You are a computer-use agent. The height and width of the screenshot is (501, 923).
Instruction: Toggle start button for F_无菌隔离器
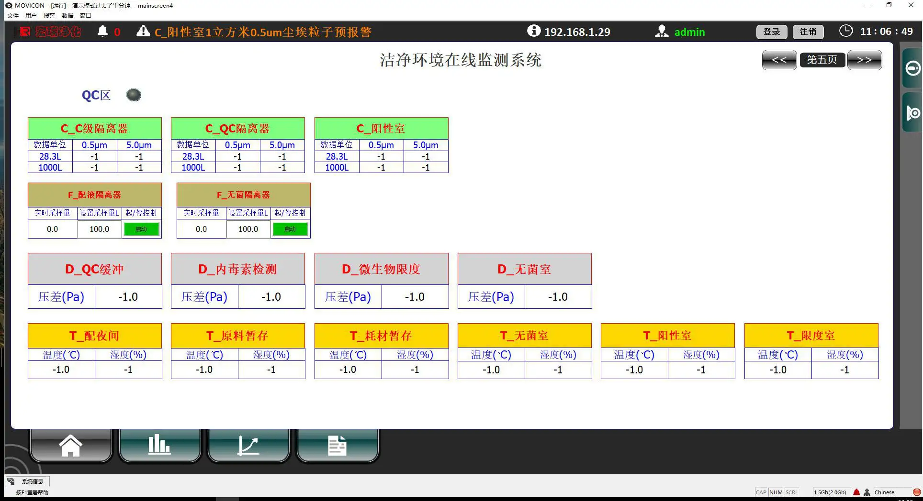click(290, 229)
